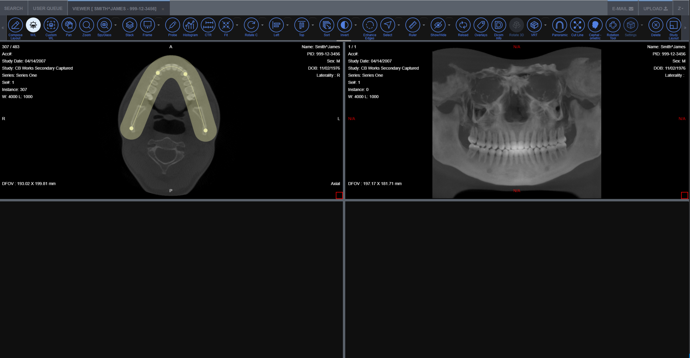This screenshot has height=358, width=690.
Task: Click the Probe tool icon
Action: point(172,25)
